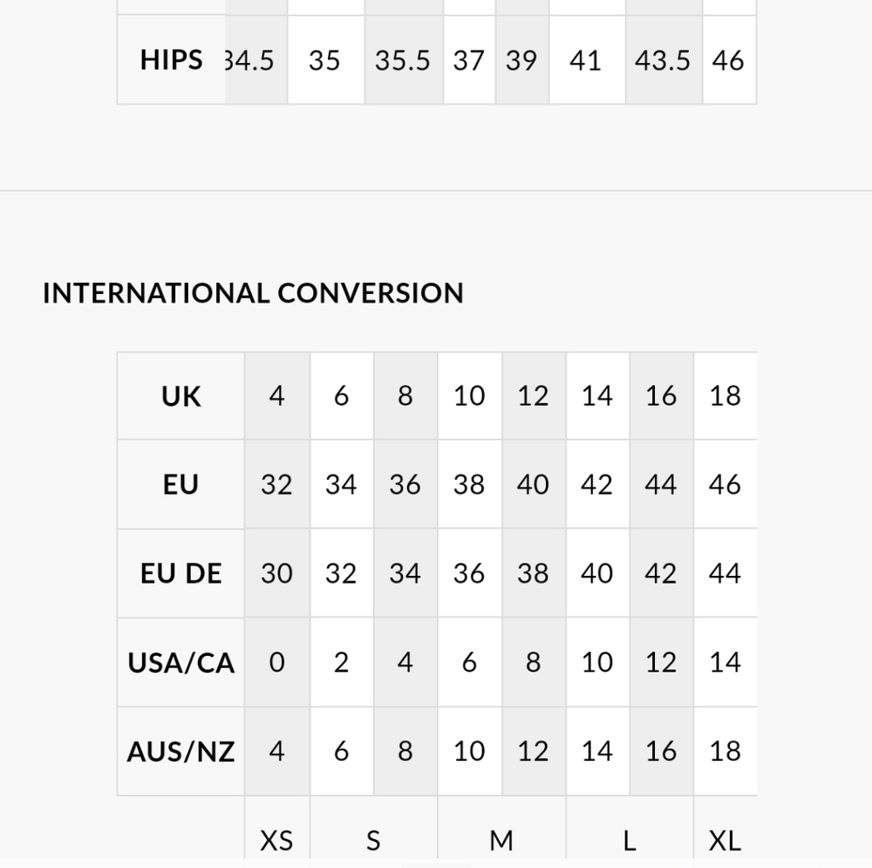Choose the M size column label
The height and width of the screenshot is (868, 872).
click(501, 840)
